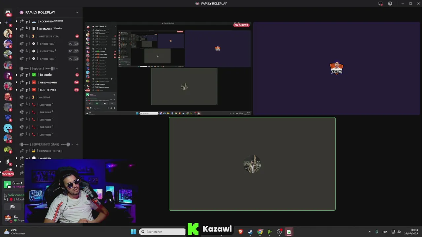Image resolution: width=422 pixels, height=237 pixels.
Task: Open the volume tray icon
Action: tap(399, 232)
